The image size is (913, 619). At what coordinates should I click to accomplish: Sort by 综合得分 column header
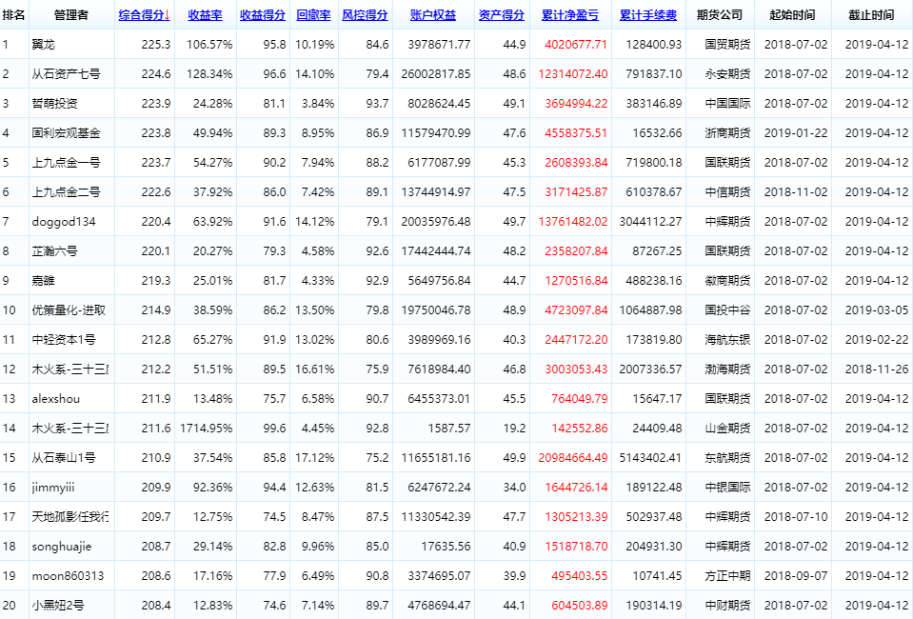click(x=145, y=15)
